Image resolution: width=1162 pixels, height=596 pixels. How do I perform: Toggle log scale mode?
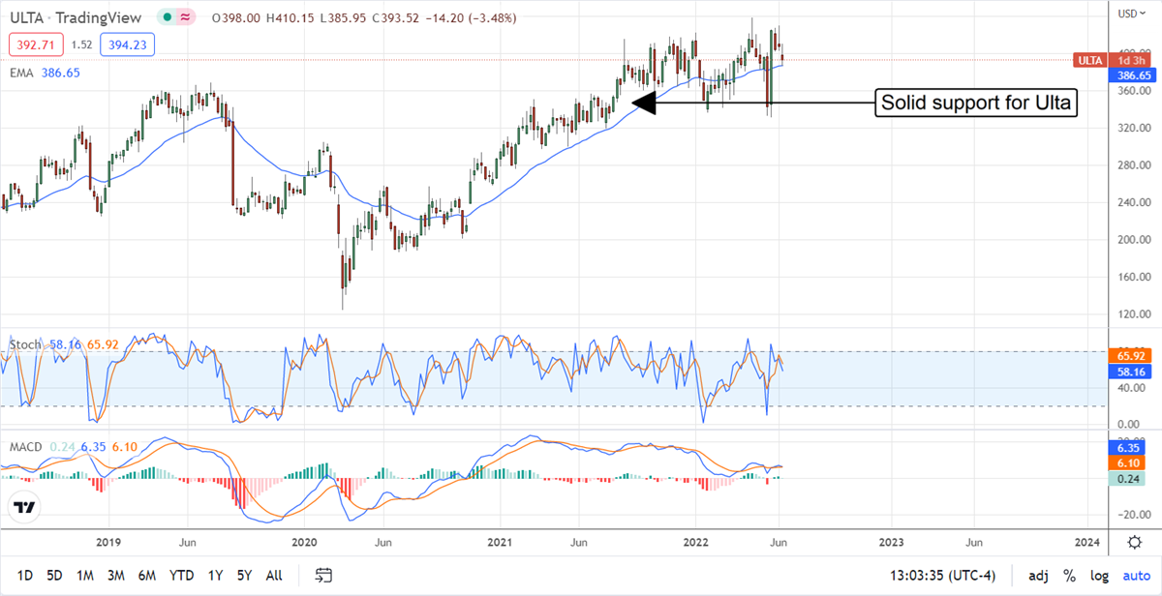coord(1097,576)
